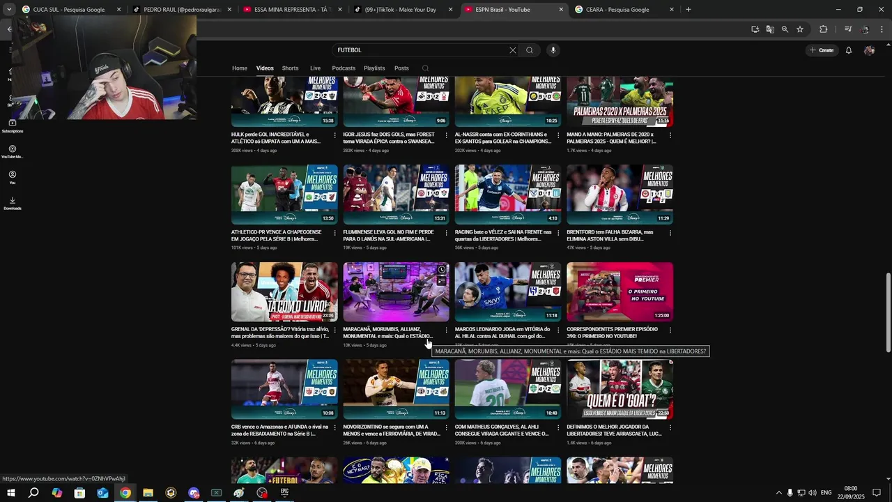Open the YouTube account avatar menu

869,50
